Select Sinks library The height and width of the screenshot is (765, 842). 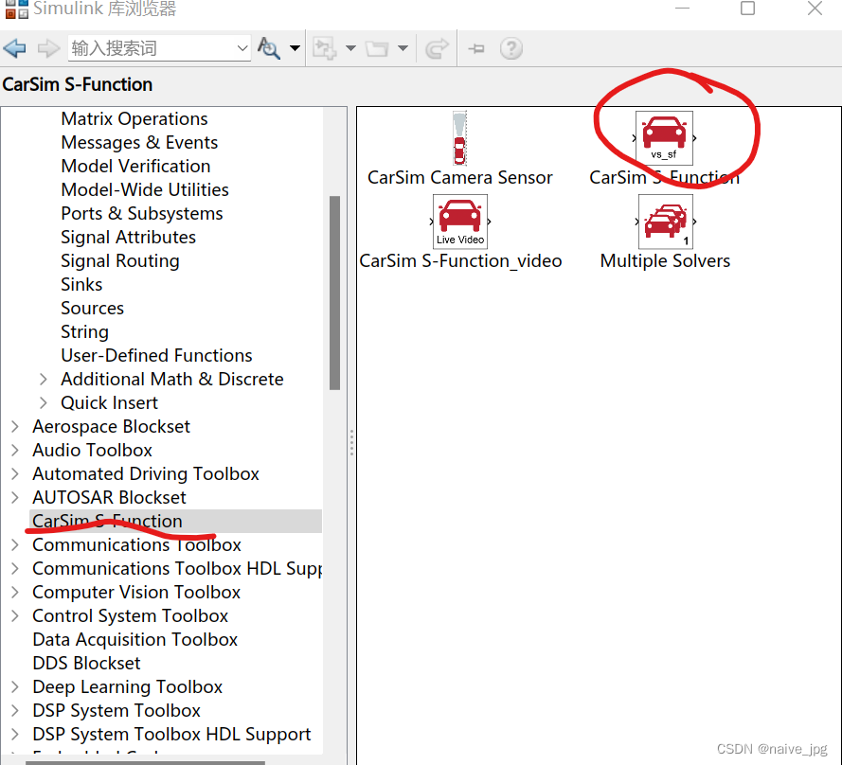(81, 284)
